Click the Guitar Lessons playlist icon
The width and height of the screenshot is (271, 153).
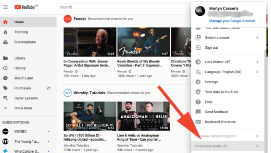tap(5, 98)
